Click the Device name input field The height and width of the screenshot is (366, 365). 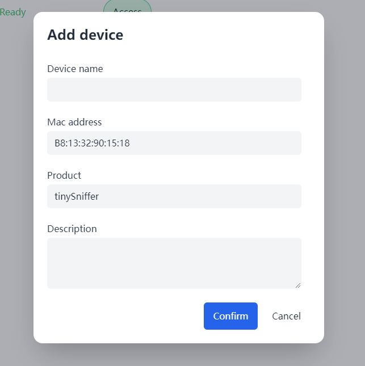pos(174,90)
